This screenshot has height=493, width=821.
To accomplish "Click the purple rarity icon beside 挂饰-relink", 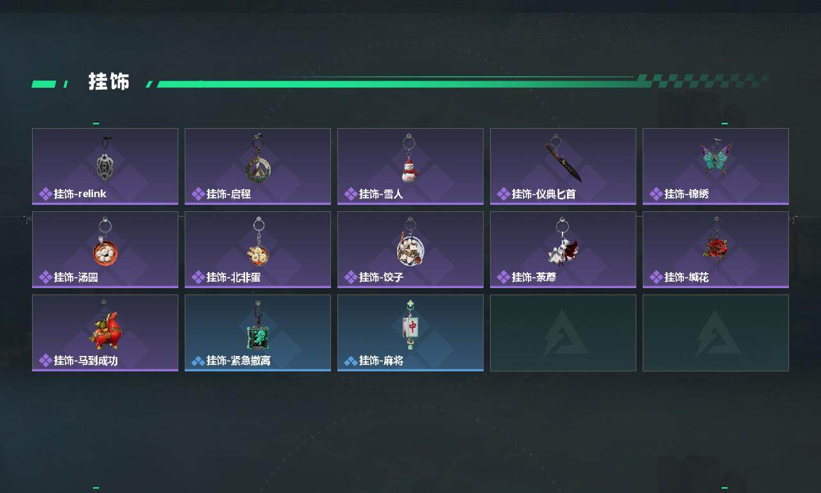I will (46, 194).
